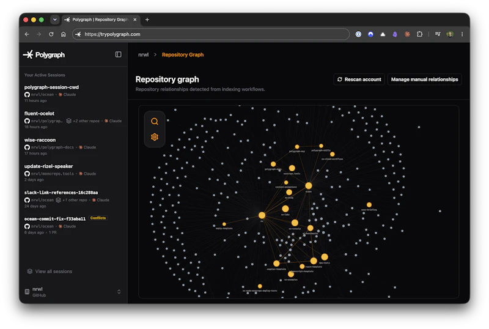Open View all sessions link
The image size is (489, 329).
(x=50, y=272)
